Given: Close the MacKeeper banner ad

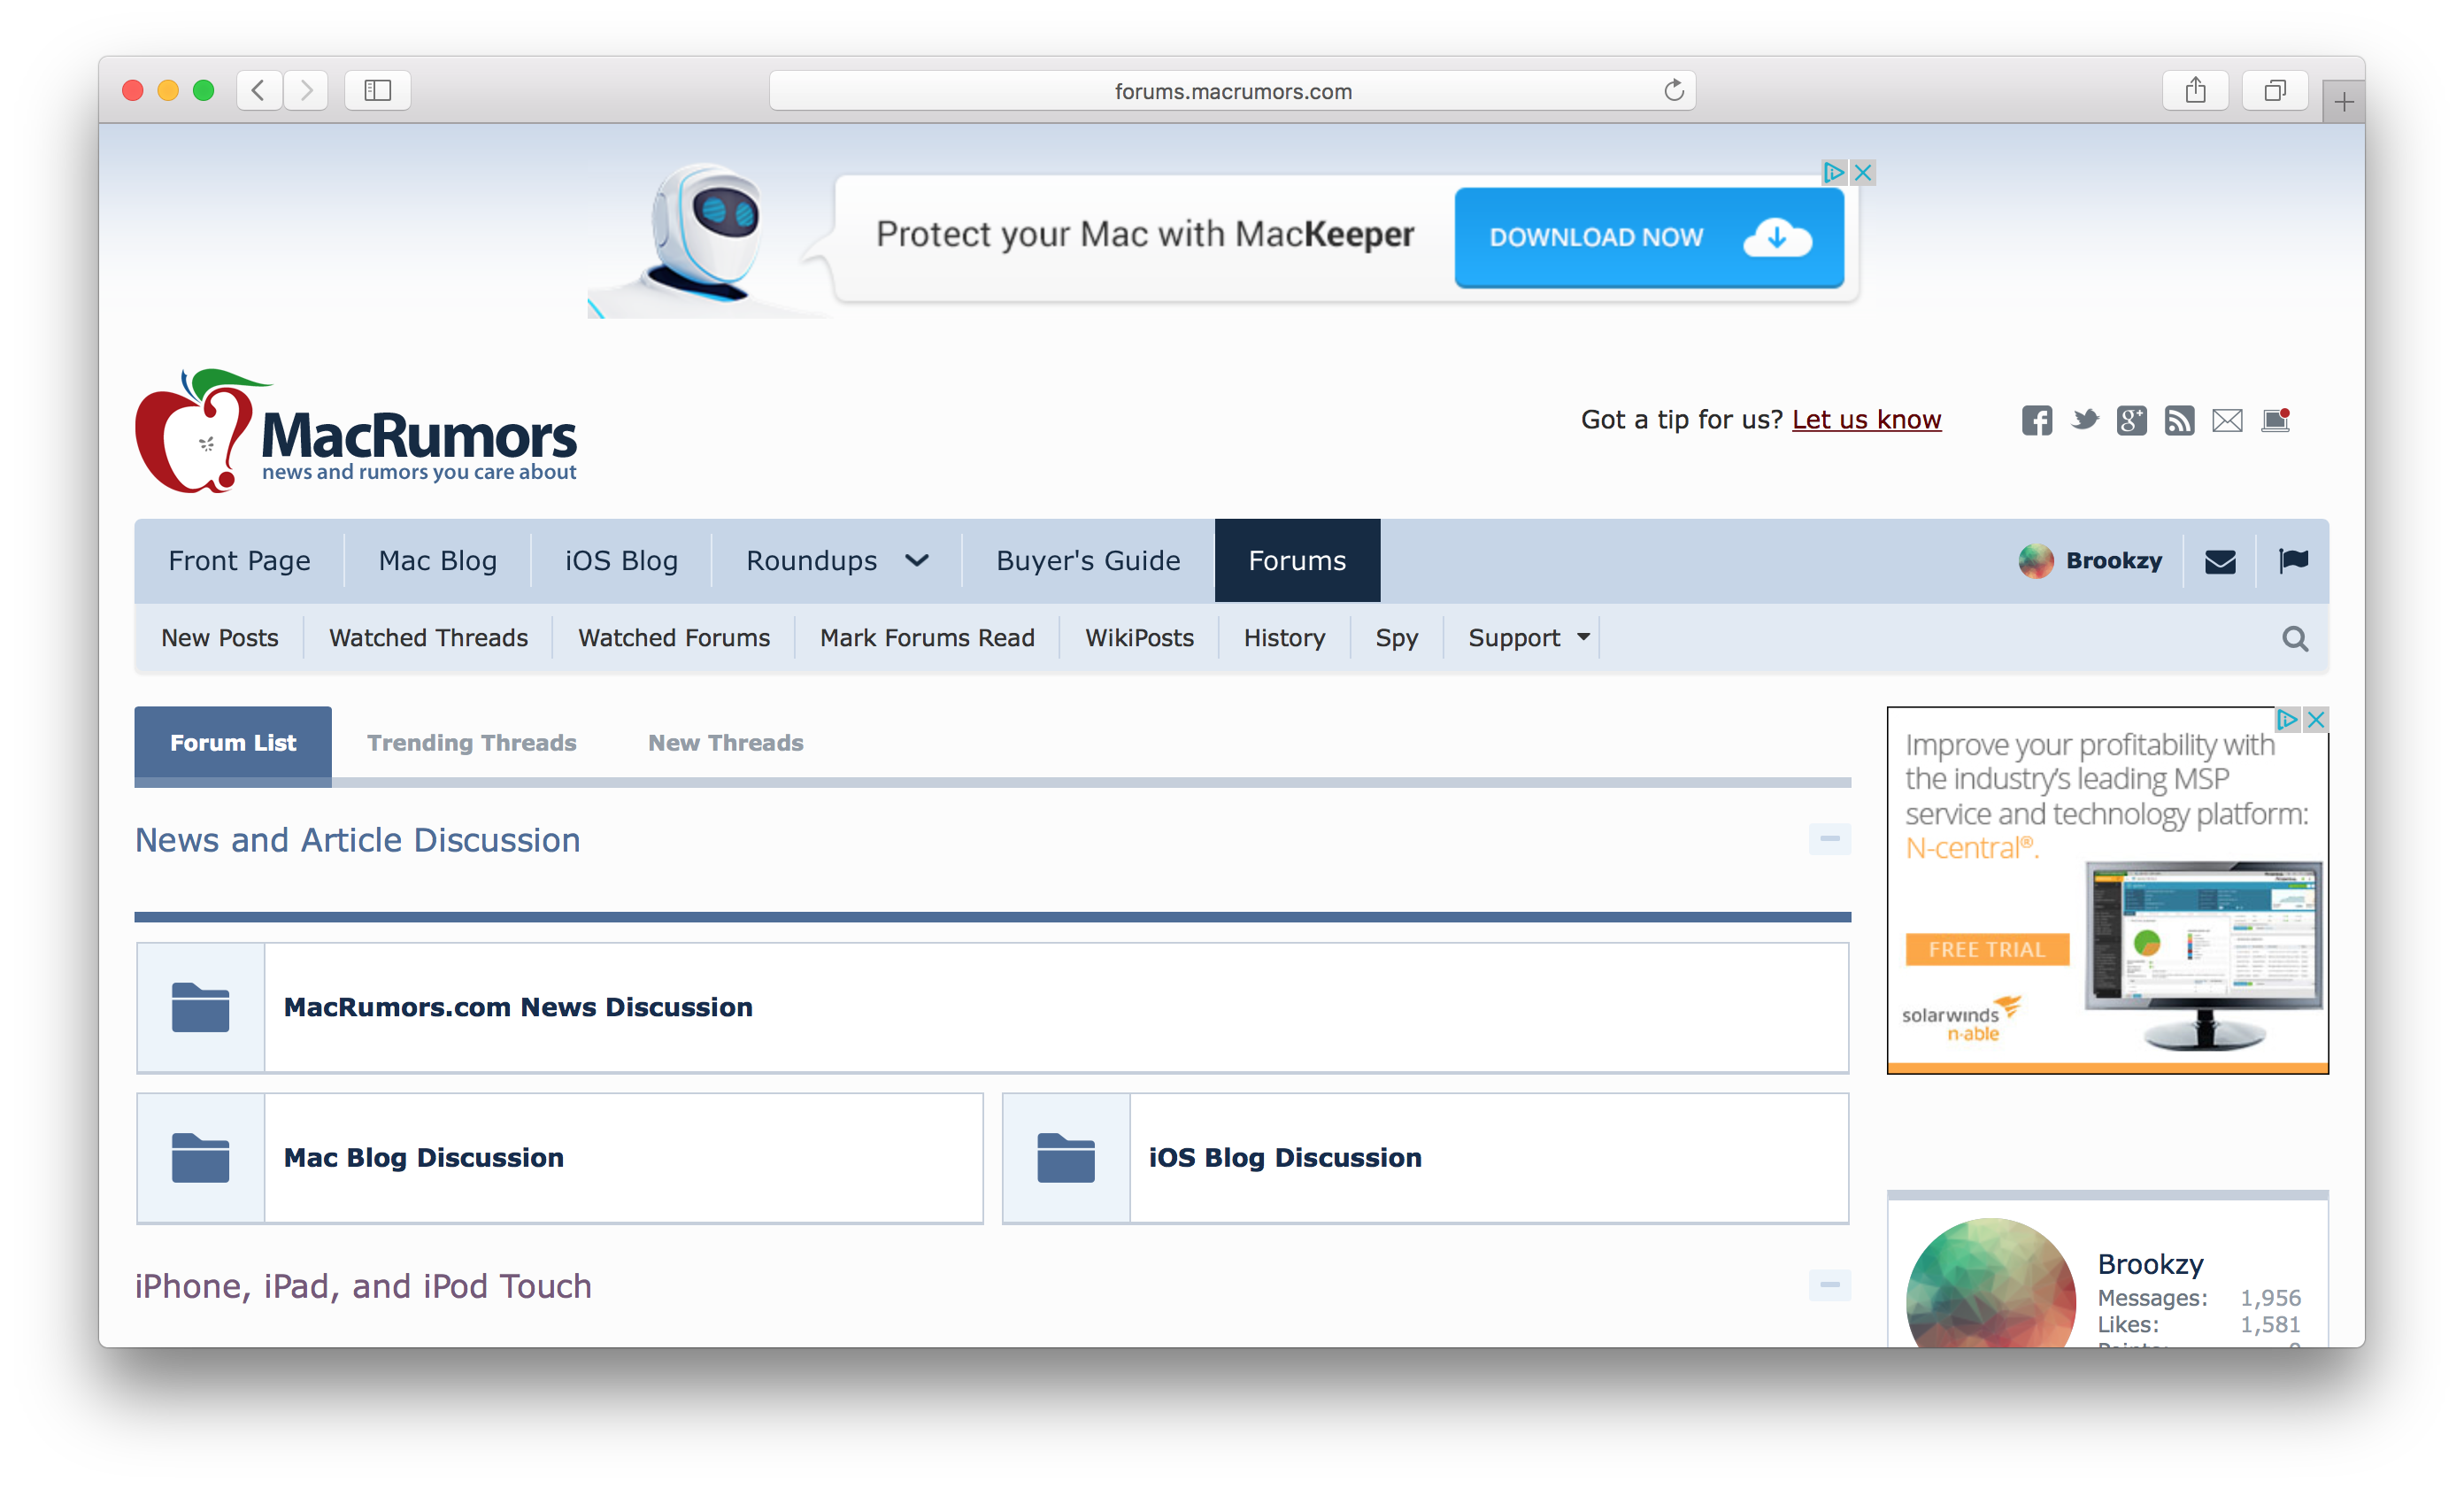Looking at the screenshot, I should pyautogui.click(x=1862, y=172).
